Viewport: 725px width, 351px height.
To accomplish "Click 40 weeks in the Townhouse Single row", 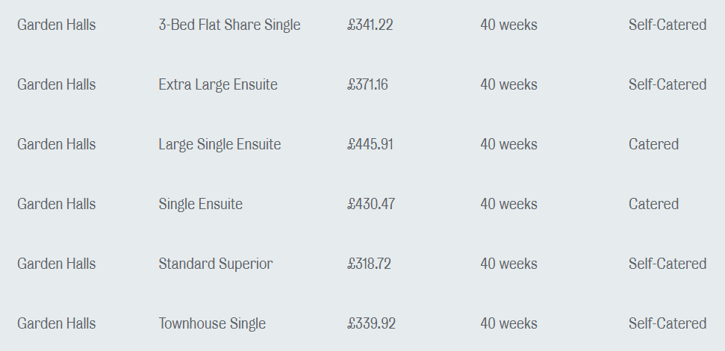I will [x=508, y=323].
